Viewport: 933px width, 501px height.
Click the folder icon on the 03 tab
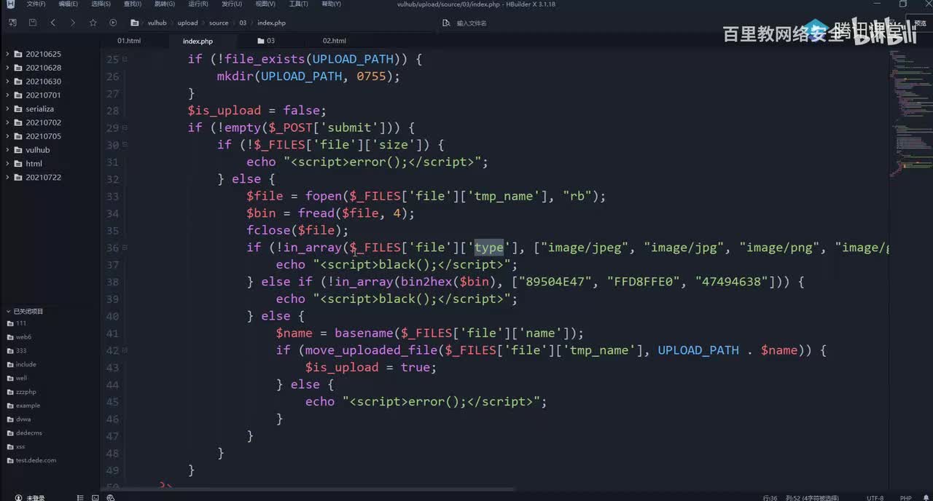[261, 41]
